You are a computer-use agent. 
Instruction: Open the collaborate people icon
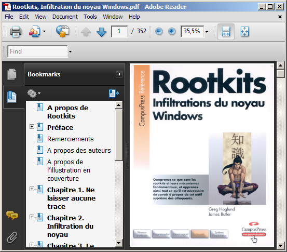(35, 32)
